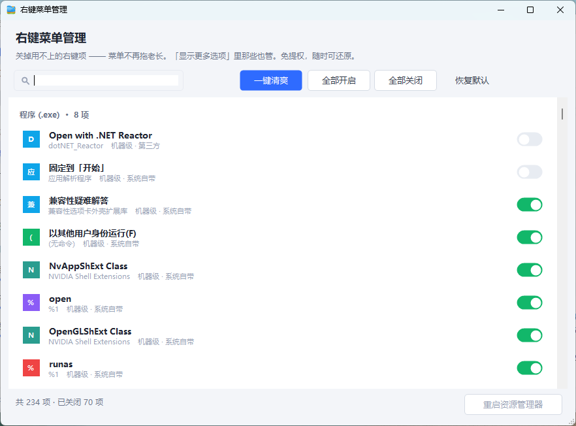Disable the 兼容性疑难解答 switch
Viewport: 576px width, 426px height.
[x=530, y=205]
